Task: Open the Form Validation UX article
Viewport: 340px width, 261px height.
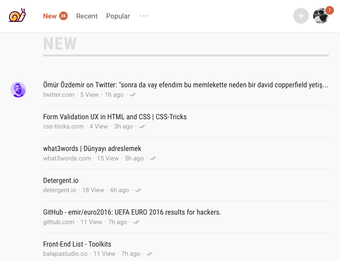Action: 115,117
